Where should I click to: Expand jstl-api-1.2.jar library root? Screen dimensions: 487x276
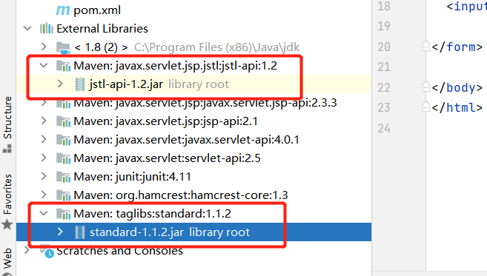[x=60, y=84]
